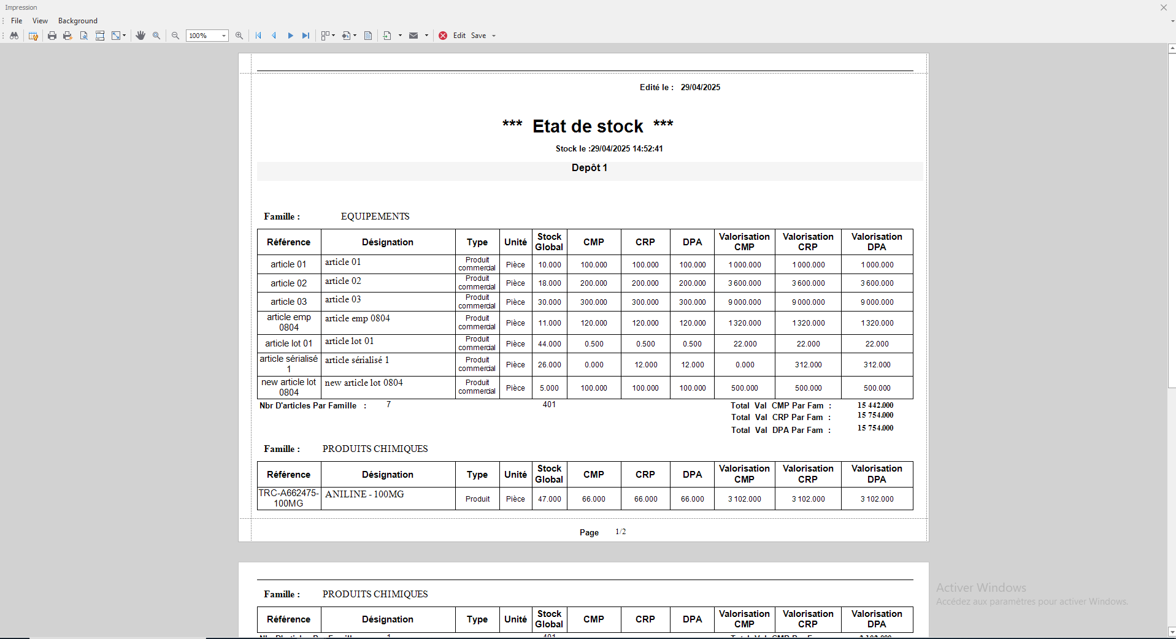Expand the Send by email dropdown arrow
This screenshot has height=639, width=1176.
(x=426, y=36)
